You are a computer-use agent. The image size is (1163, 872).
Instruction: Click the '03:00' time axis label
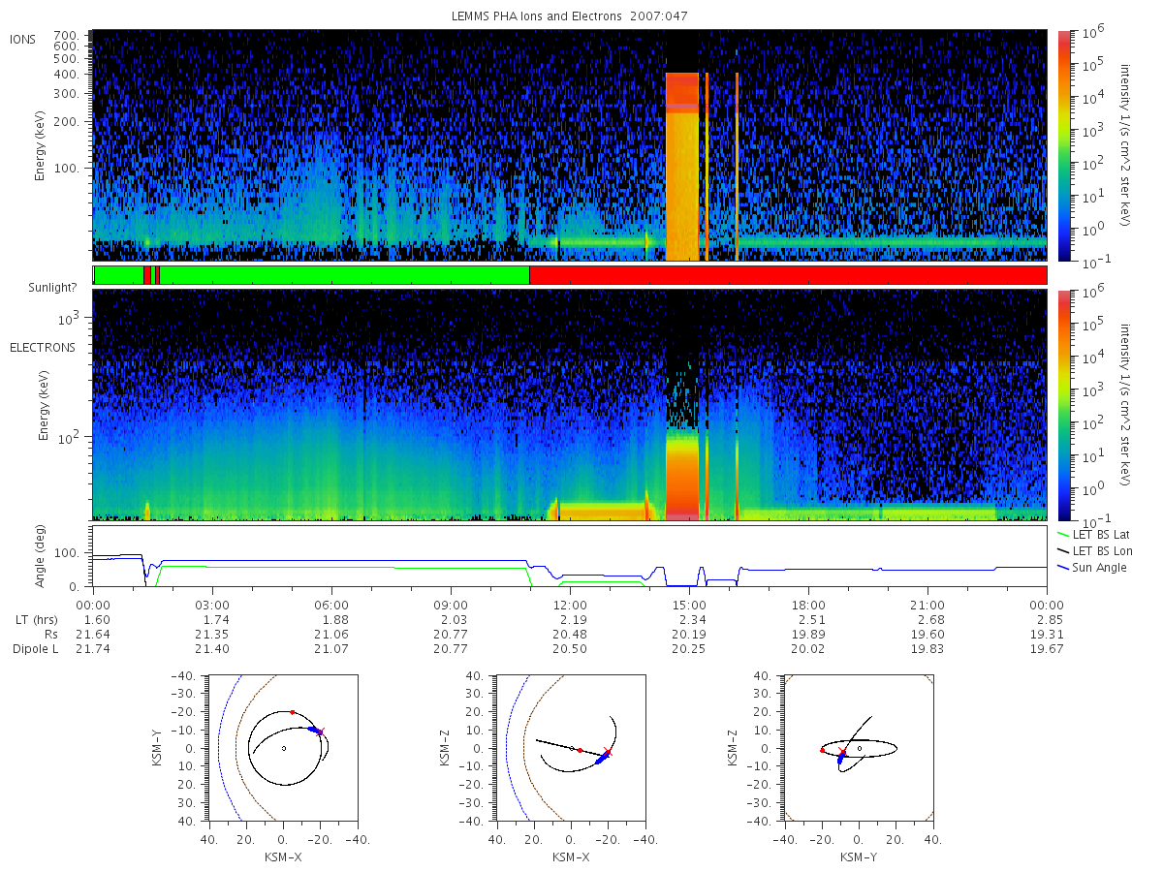click(212, 604)
